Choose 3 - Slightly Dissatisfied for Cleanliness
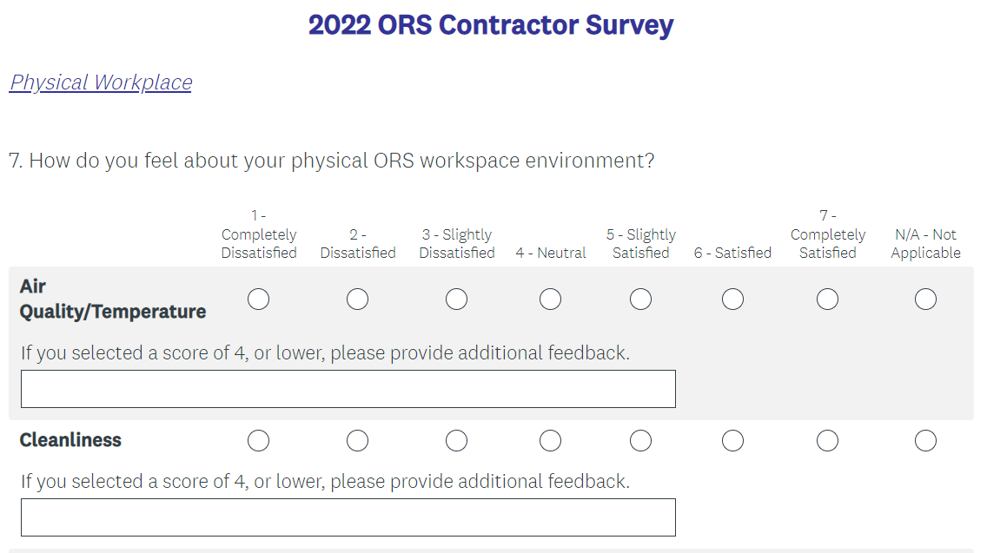This screenshot has width=987, height=553. [456, 441]
